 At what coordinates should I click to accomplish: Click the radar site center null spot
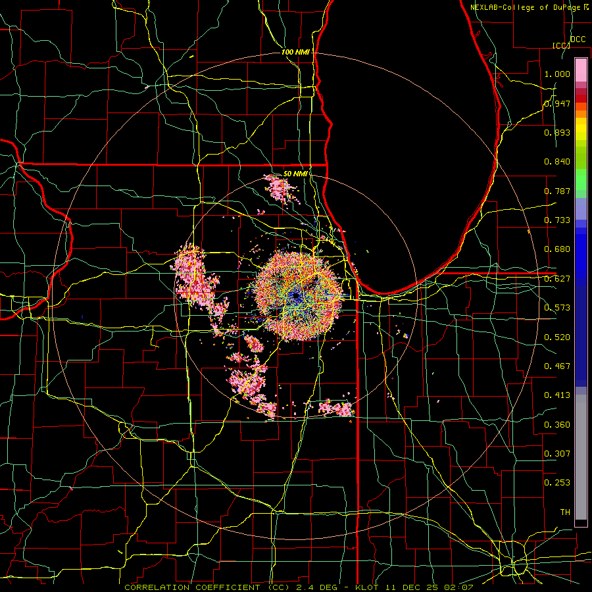point(297,297)
